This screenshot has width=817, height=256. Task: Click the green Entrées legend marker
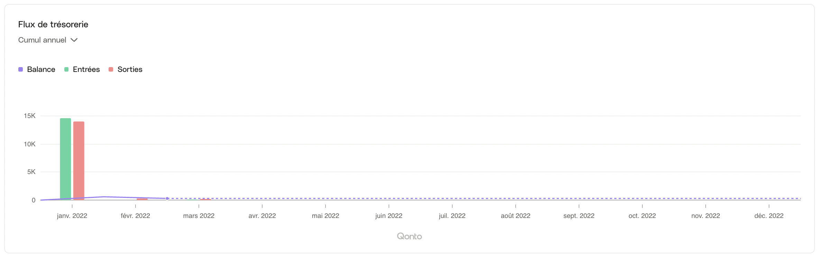(x=66, y=70)
